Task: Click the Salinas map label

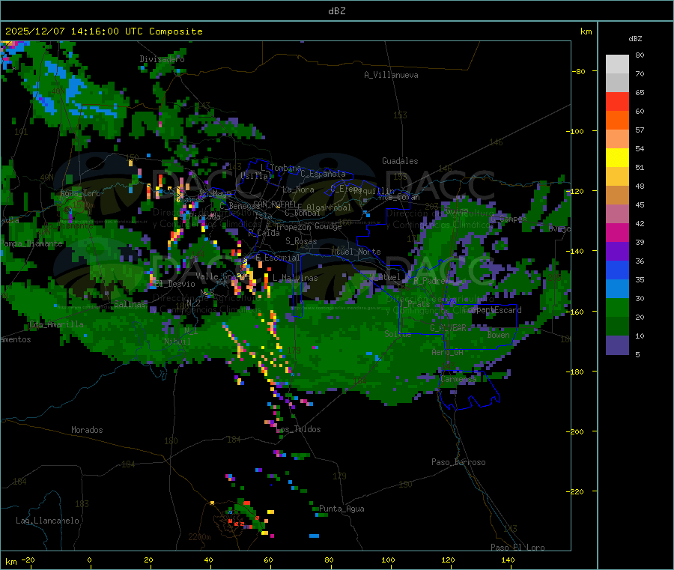Action: (x=130, y=304)
